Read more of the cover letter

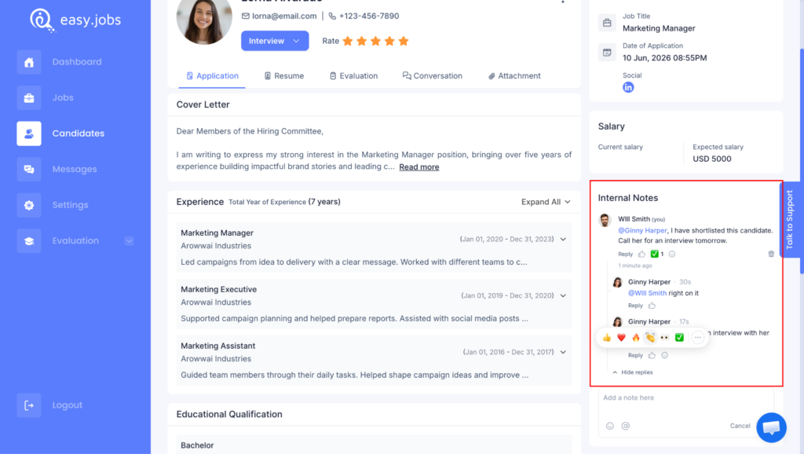pos(419,167)
